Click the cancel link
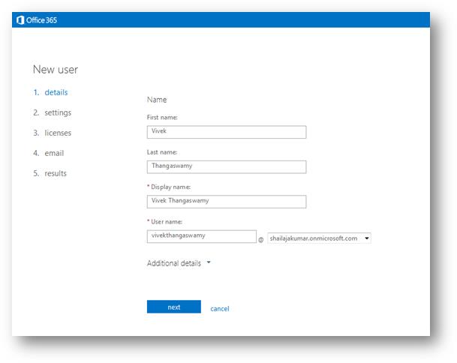Viewport: 457px width, 363px height. pos(220,308)
